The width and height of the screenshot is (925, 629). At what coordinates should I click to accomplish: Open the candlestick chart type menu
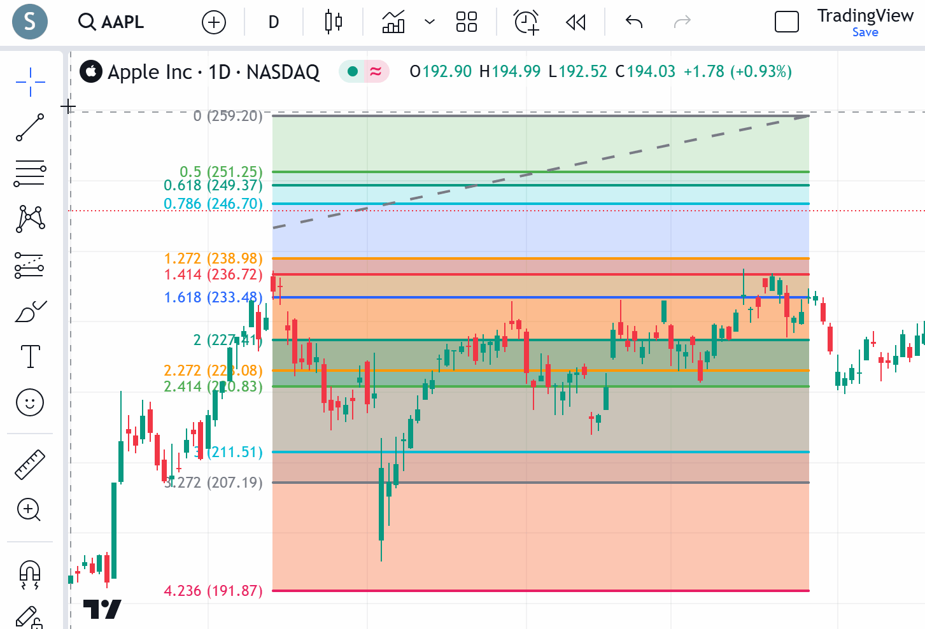[334, 22]
